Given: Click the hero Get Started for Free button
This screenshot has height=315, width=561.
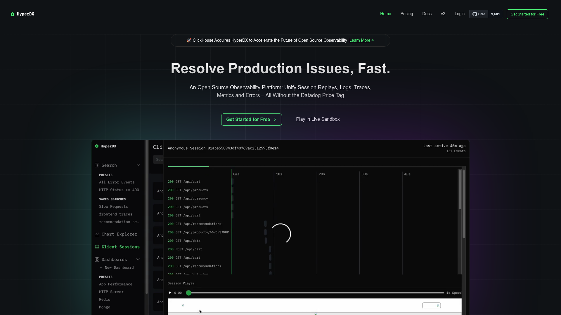Looking at the screenshot, I should click(x=251, y=119).
